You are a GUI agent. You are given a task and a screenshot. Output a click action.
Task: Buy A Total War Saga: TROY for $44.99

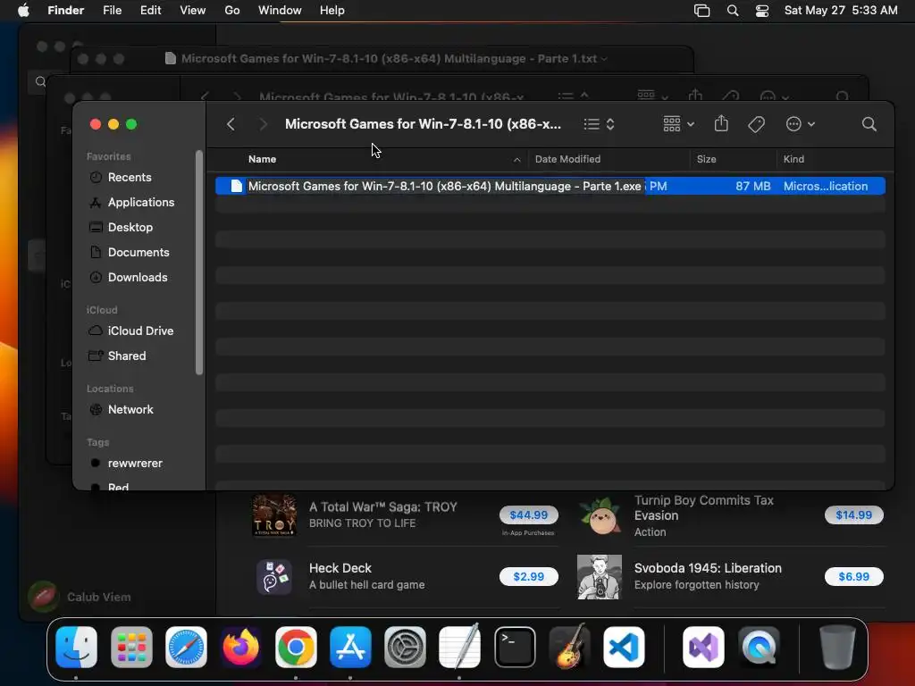[529, 515]
